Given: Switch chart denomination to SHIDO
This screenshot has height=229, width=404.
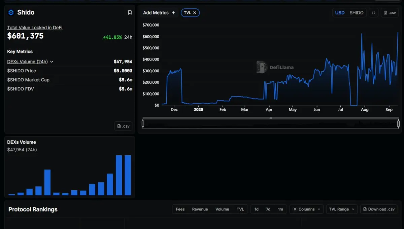Looking at the screenshot, I should point(357,13).
